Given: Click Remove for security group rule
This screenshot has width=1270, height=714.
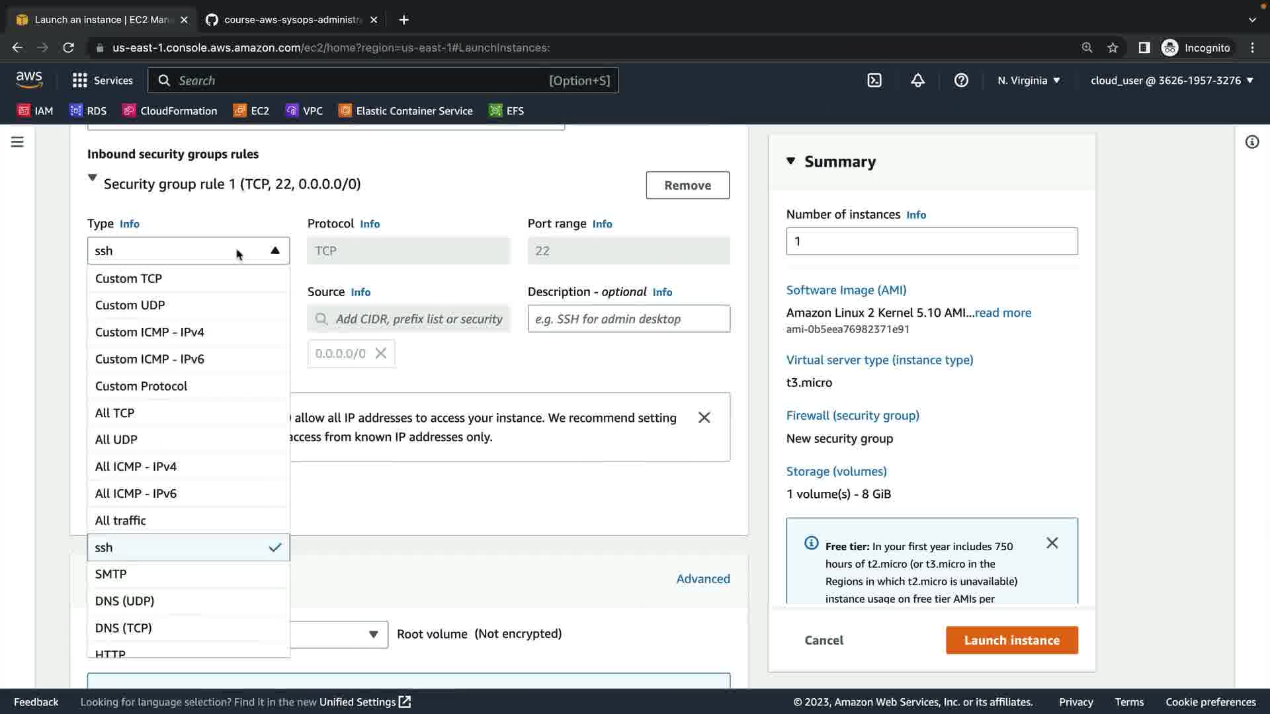Looking at the screenshot, I should [687, 185].
